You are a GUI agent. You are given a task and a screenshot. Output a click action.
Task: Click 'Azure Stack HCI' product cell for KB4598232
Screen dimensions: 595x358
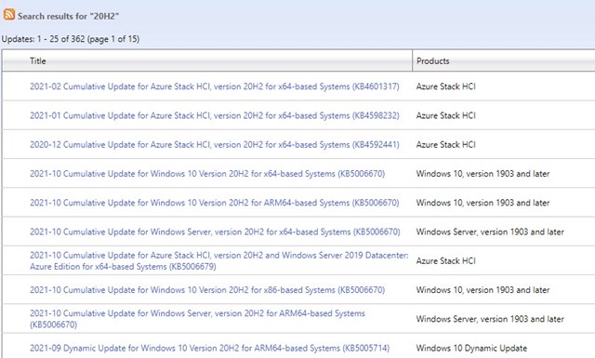pyautogui.click(x=446, y=115)
